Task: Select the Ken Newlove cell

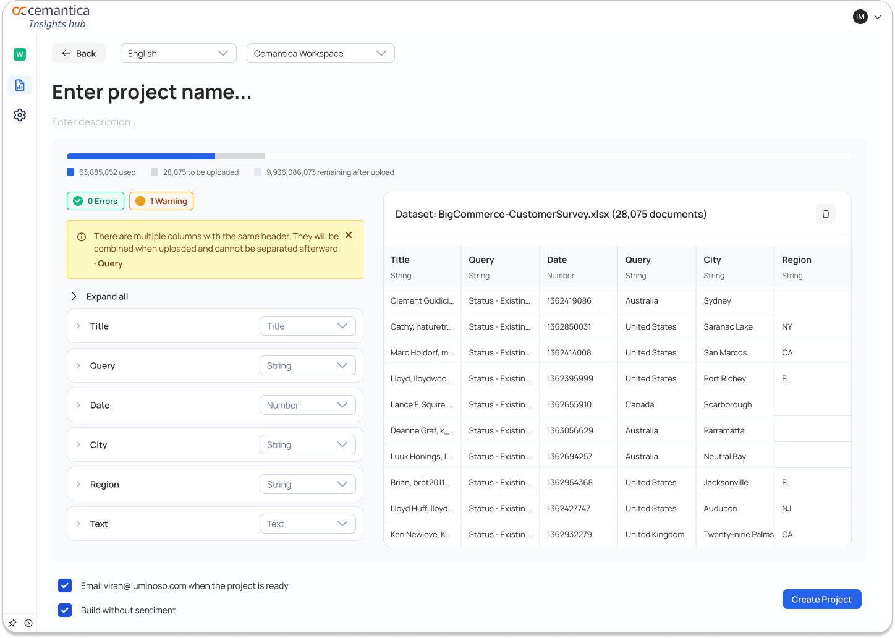Action: tap(422, 534)
